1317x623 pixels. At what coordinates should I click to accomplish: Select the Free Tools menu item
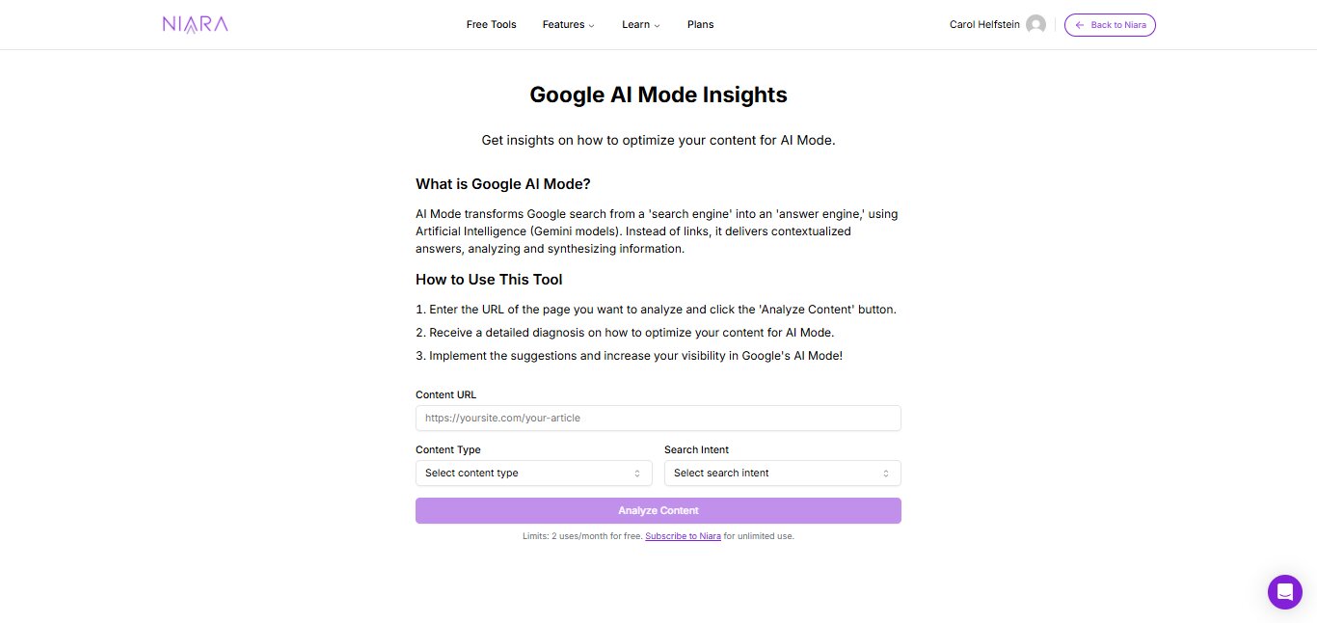pos(491,24)
